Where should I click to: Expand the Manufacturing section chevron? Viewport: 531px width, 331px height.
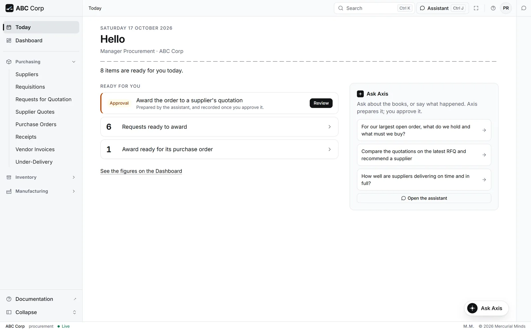coord(74,191)
